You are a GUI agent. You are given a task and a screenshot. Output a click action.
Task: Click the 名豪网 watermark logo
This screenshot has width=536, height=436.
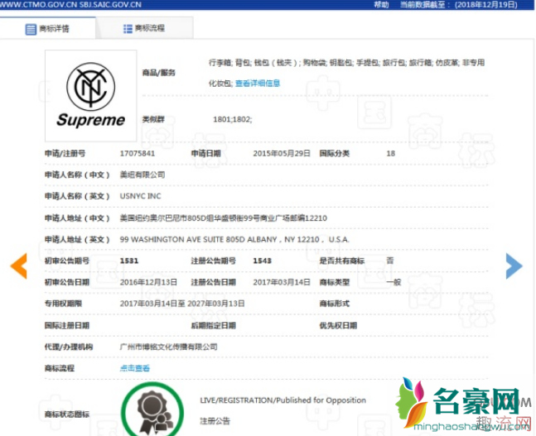[464, 405]
